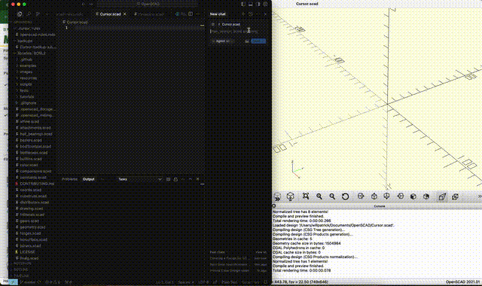The height and width of the screenshot is (286, 482).
Task: Maximize the bottom panel with caret icon
Action: click(x=191, y=179)
